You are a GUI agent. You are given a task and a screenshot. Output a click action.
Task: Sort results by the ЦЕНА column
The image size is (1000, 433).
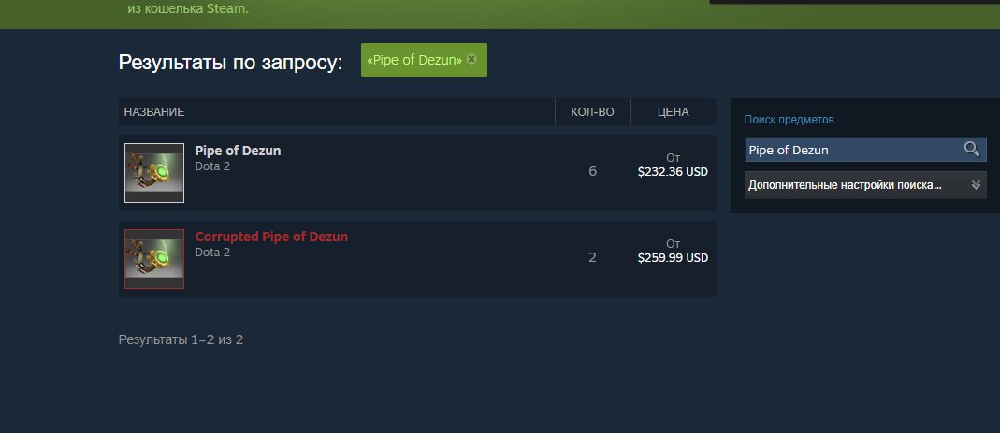674,112
